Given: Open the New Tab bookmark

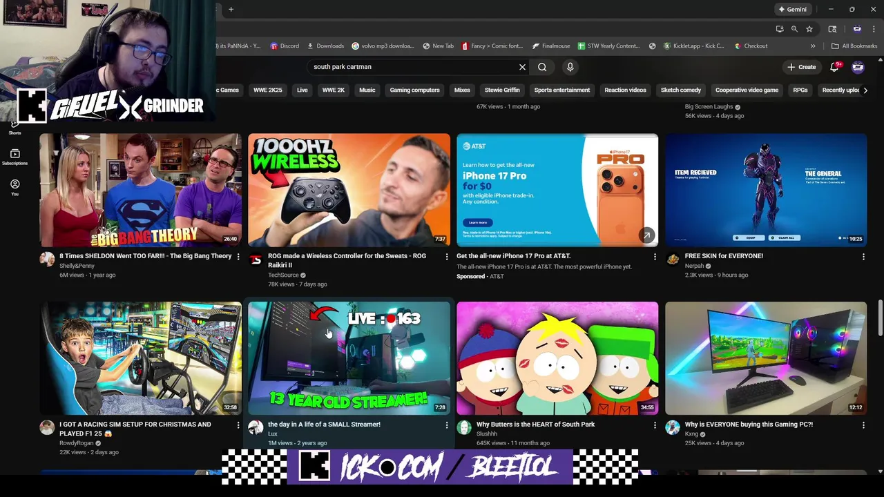Looking at the screenshot, I should pyautogui.click(x=438, y=46).
